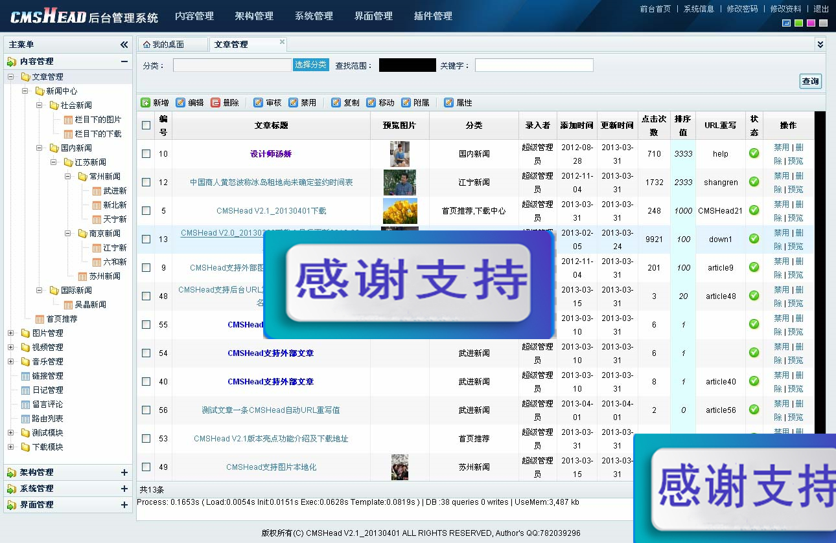The width and height of the screenshot is (836, 543).
Task: Click the 修改密码 link
Action: [742, 9]
